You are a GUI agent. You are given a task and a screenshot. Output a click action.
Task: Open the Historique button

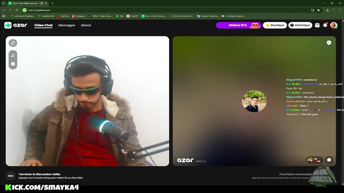[300, 25]
